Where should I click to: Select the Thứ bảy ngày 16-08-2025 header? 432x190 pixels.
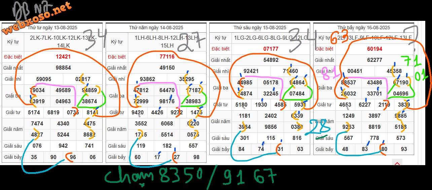363,28
